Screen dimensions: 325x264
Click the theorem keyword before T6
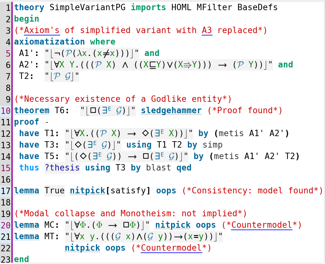click(31, 111)
